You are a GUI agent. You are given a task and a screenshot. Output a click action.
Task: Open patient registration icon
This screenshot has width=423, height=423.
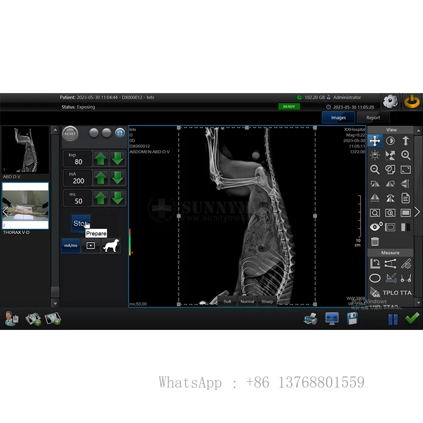pyautogui.click(x=11, y=319)
